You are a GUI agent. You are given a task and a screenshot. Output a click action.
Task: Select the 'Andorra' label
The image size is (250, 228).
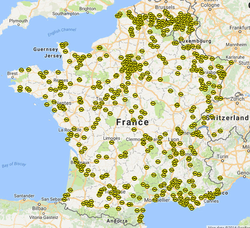[117, 221]
